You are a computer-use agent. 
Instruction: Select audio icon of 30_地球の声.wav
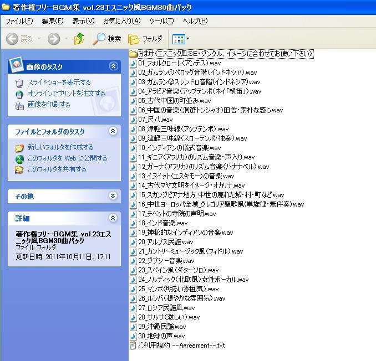[x=133, y=336]
